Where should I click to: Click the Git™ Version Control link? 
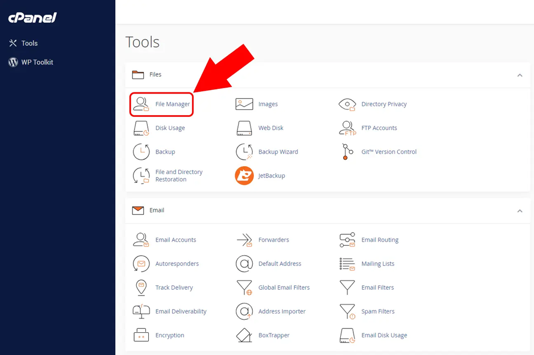[x=389, y=151]
